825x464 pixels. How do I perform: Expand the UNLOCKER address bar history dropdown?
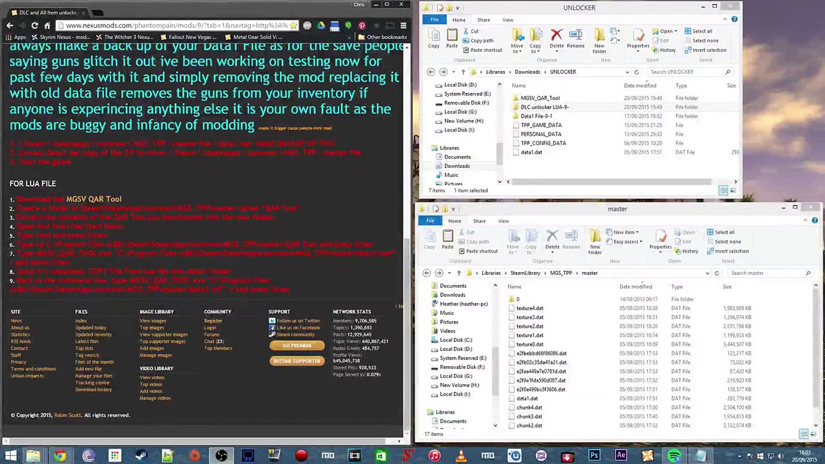[x=627, y=72]
